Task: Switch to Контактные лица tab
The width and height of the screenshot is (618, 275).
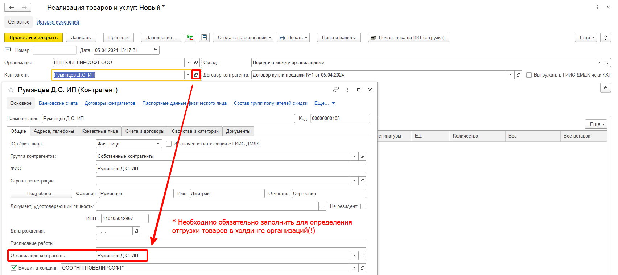Action: pos(100,131)
